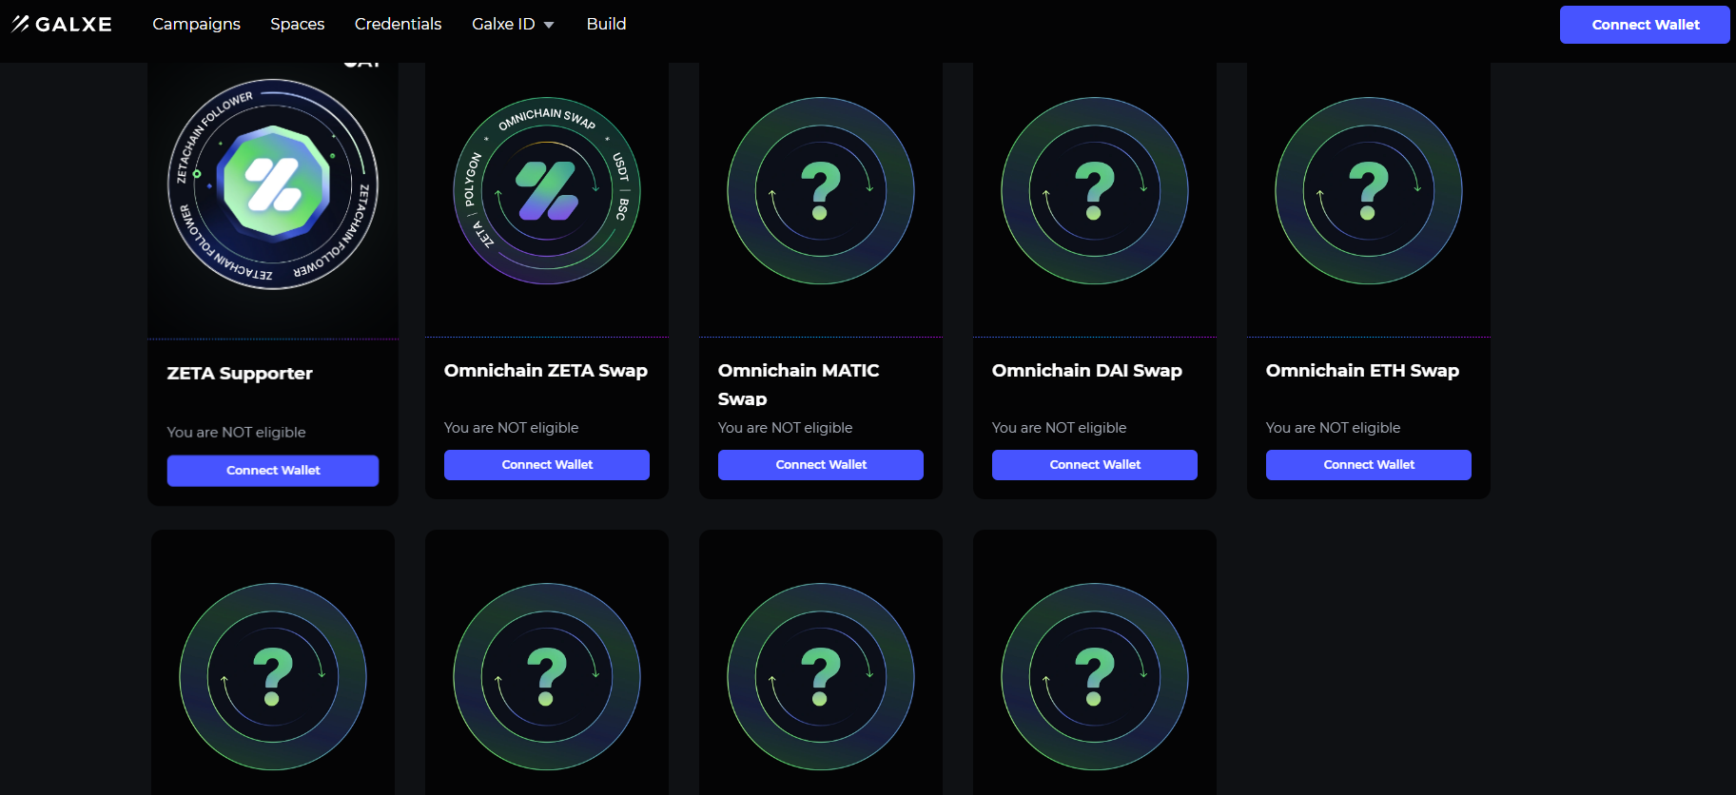The width and height of the screenshot is (1736, 795).
Task: Expand the Galxe ID dropdown
Action: coord(513,24)
